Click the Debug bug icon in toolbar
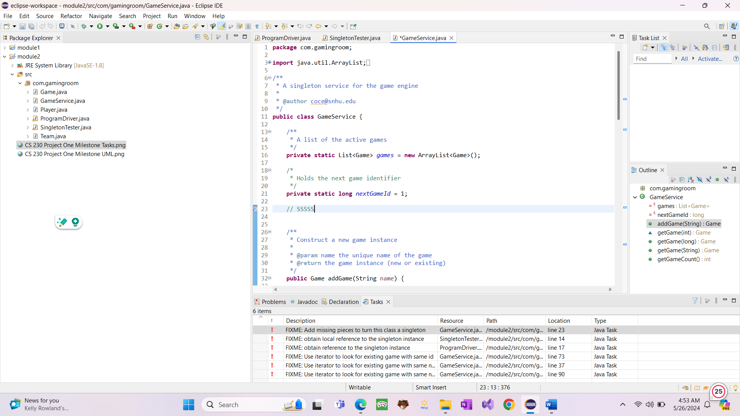This screenshot has width=740, height=416. coord(84,26)
